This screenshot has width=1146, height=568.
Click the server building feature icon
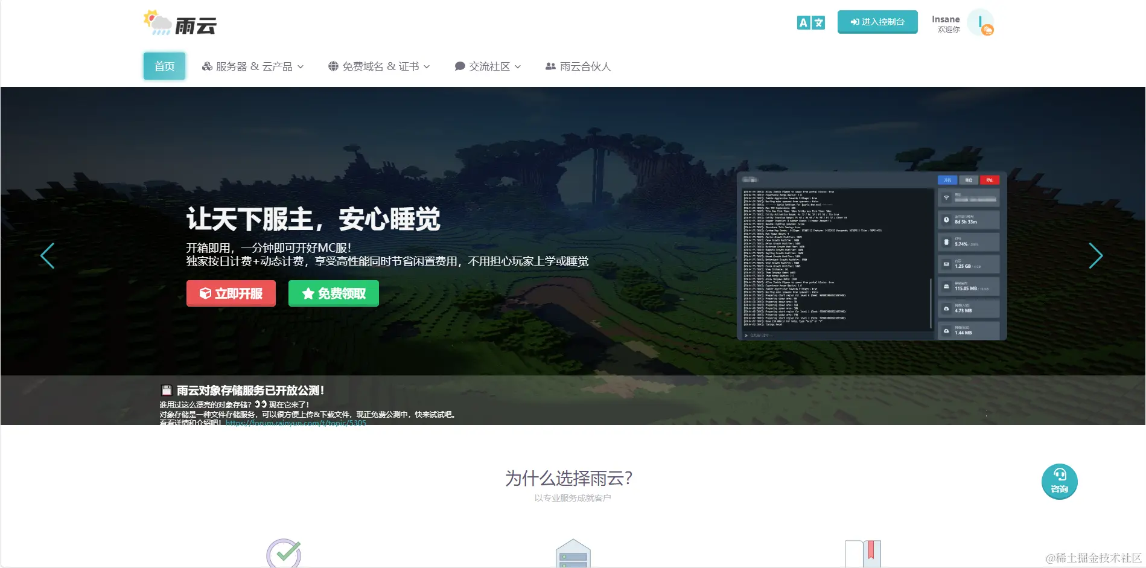tap(573, 553)
